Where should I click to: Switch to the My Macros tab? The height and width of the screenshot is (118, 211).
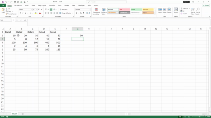pyautogui.click(x=18, y=5)
